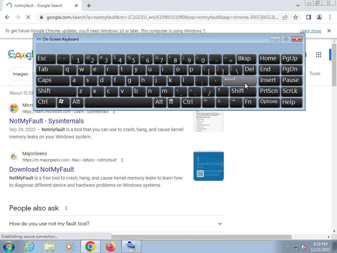Image resolution: width=337 pixels, height=253 pixels.
Task: Open the Chrome profile avatar
Action: 319,17
